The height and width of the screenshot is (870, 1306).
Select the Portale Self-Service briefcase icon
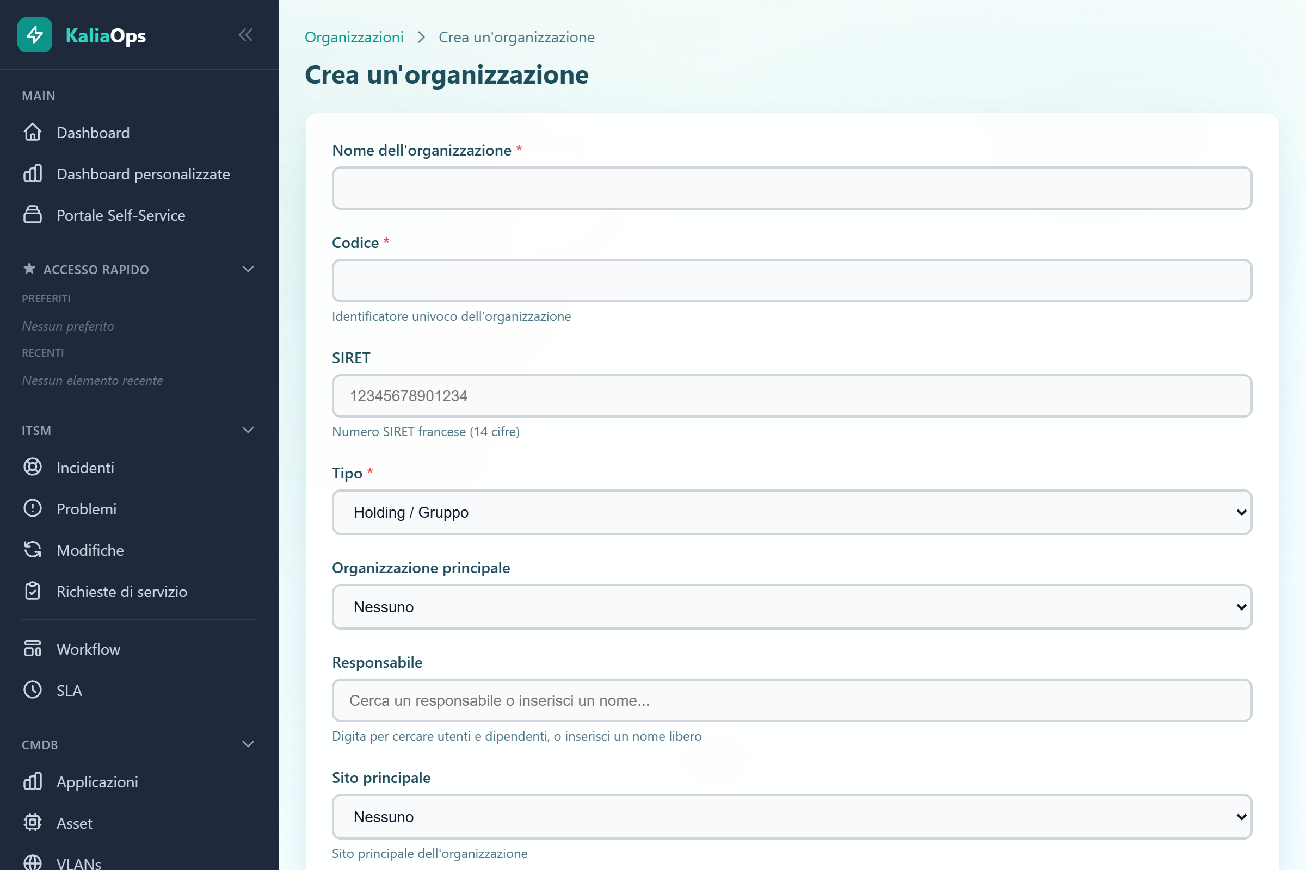(33, 215)
